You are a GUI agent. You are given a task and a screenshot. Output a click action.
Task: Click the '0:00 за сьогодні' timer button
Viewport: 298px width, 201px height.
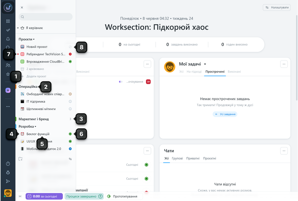coord(44,196)
